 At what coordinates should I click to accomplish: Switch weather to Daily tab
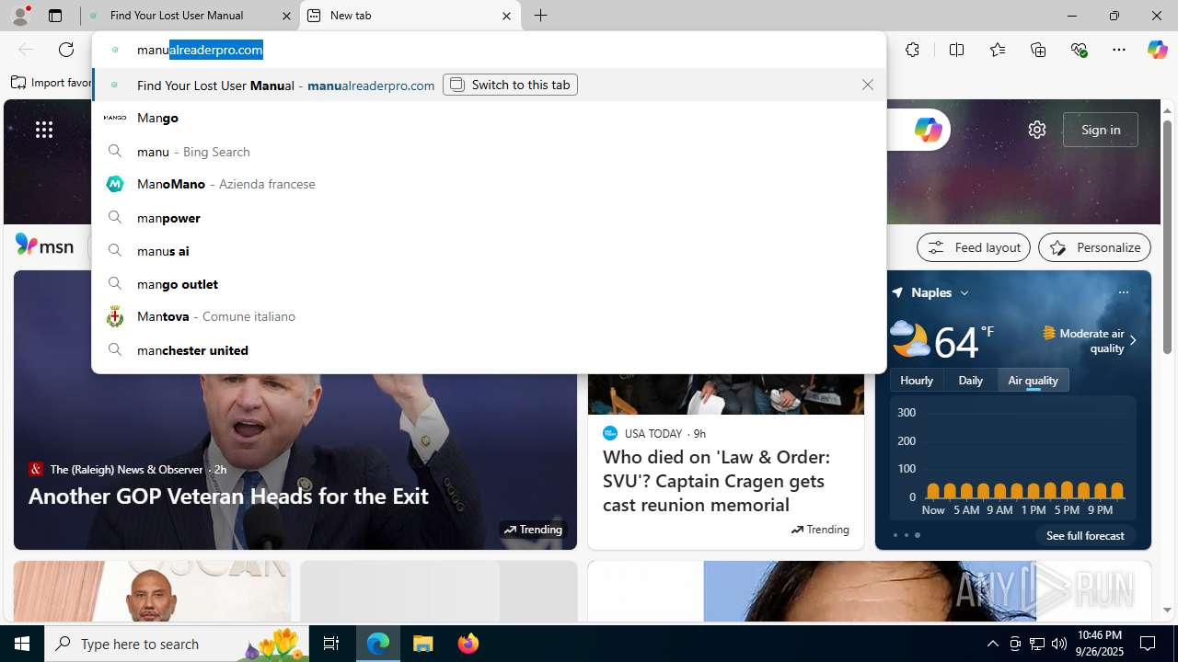pyautogui.click(x=970, y=380)
